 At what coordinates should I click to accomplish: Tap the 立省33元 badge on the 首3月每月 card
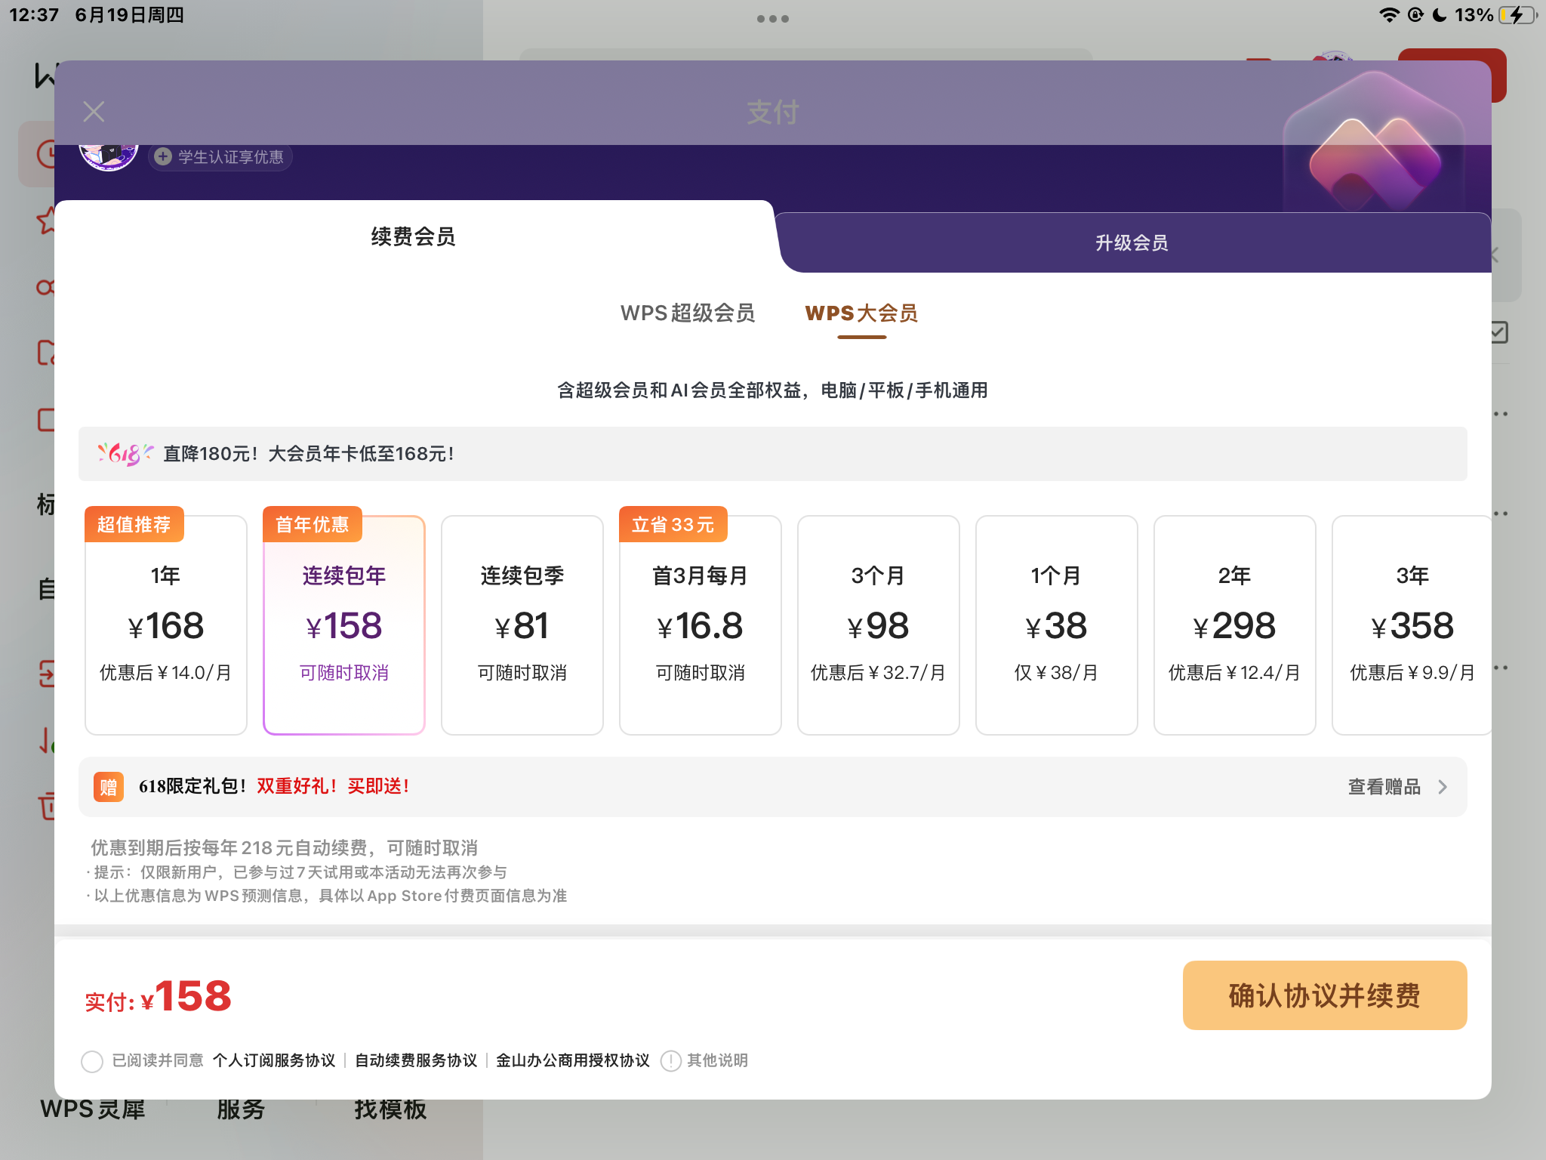pos(673,524)
